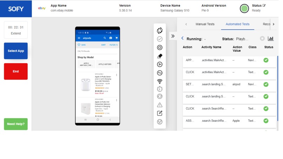
Task: Edit the Status pencil icon in header
Action: [x=264, y=6]
